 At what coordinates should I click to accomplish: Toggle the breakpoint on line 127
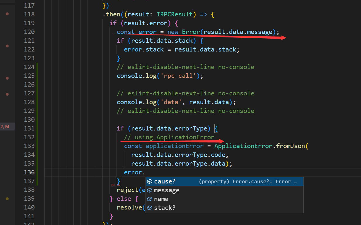tap(7, 94)
